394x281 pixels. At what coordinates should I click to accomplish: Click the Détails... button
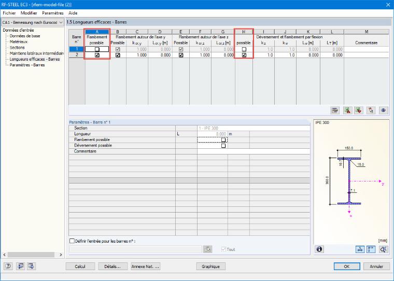(x=112, y=266)
